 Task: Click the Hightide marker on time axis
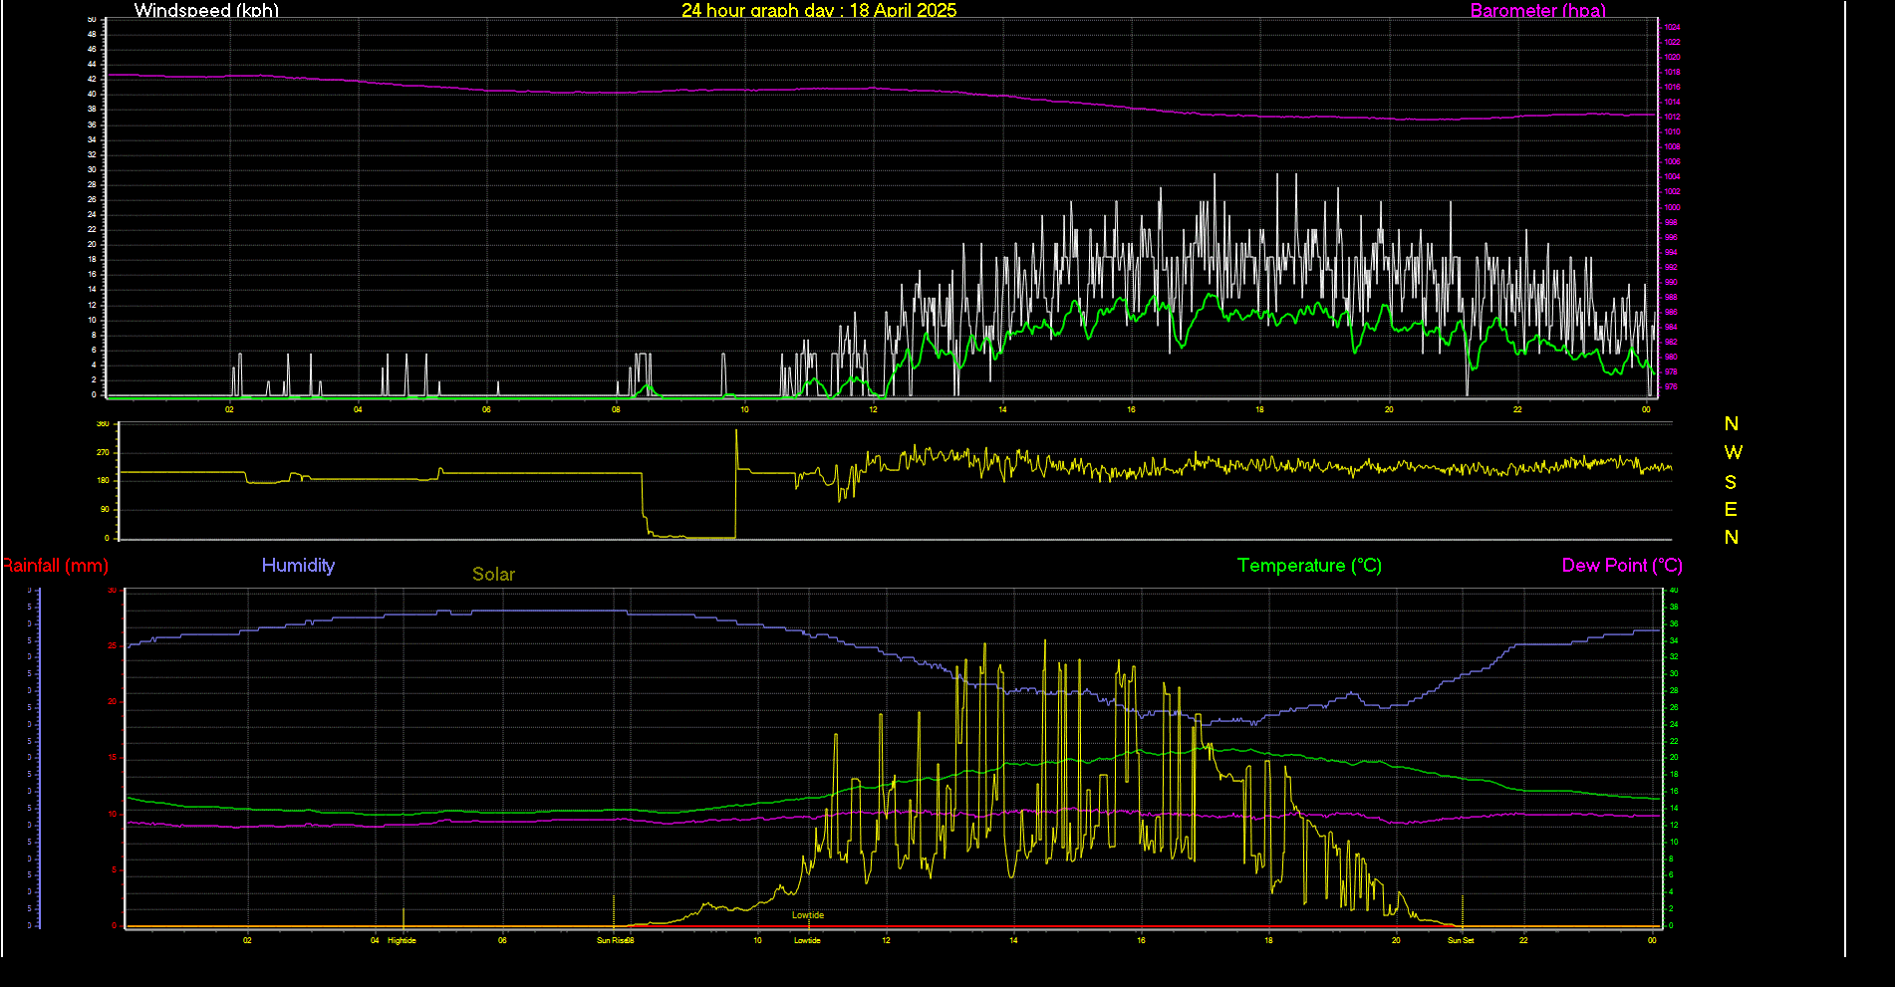pyautogui.click(x=402, y=940)
